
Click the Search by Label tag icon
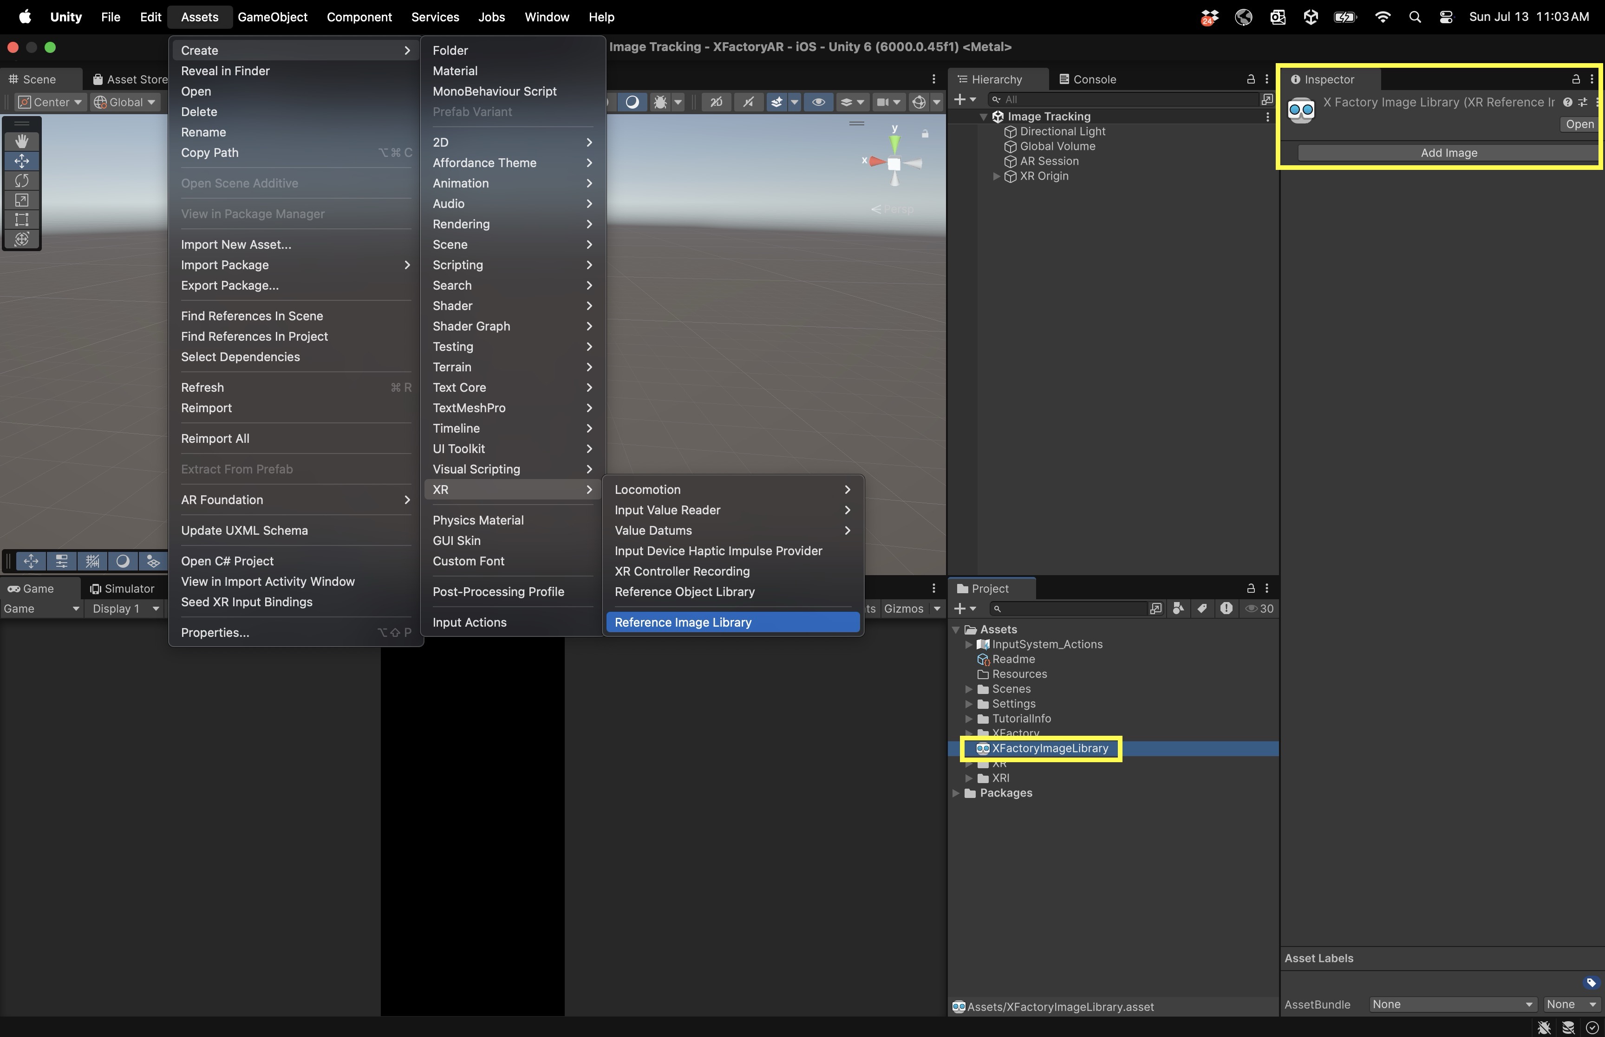1202,609
